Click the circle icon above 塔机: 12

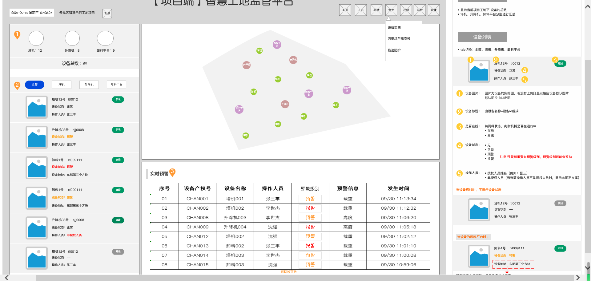36,38
